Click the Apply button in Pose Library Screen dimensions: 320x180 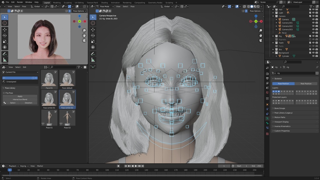pyautogui.click(x=19, y=96)
